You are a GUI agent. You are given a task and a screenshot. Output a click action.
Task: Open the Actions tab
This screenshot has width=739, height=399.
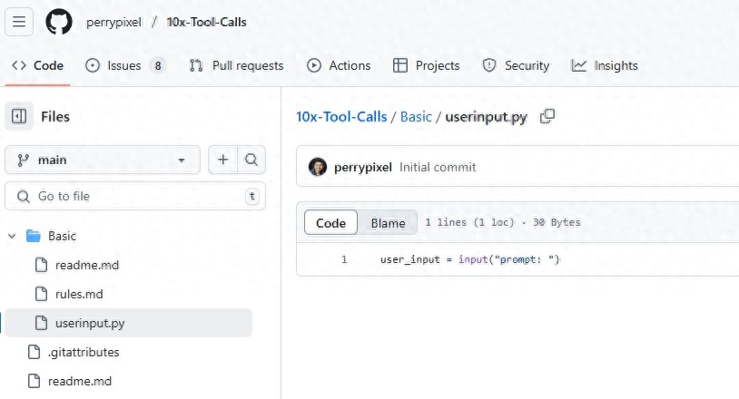[339, 65]
